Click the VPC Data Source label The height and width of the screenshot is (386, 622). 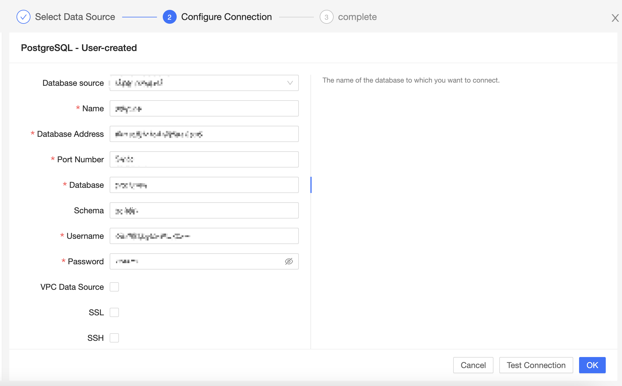(72, 287)
